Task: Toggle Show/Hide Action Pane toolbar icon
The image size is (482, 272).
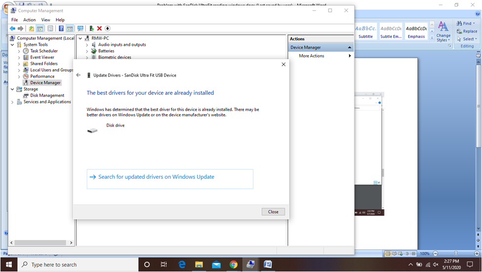Action: [70, 28]
